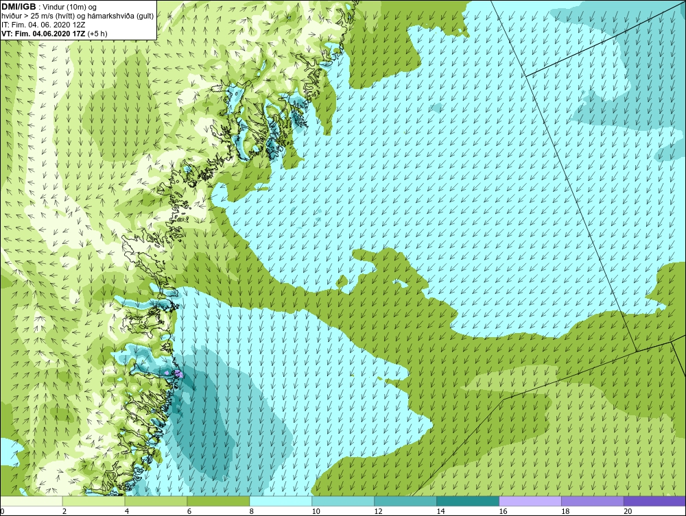The height and width of the screenshot is (516, 686).
Task: Click the 6-8 m/s legend color band
Action: (218, 501)
